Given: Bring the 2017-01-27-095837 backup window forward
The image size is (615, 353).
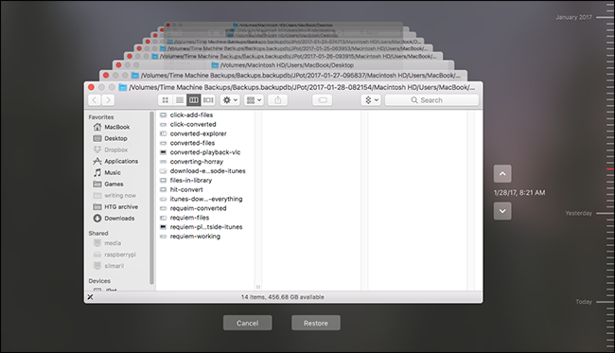Looking at the screenshot, I should [283, 76].
